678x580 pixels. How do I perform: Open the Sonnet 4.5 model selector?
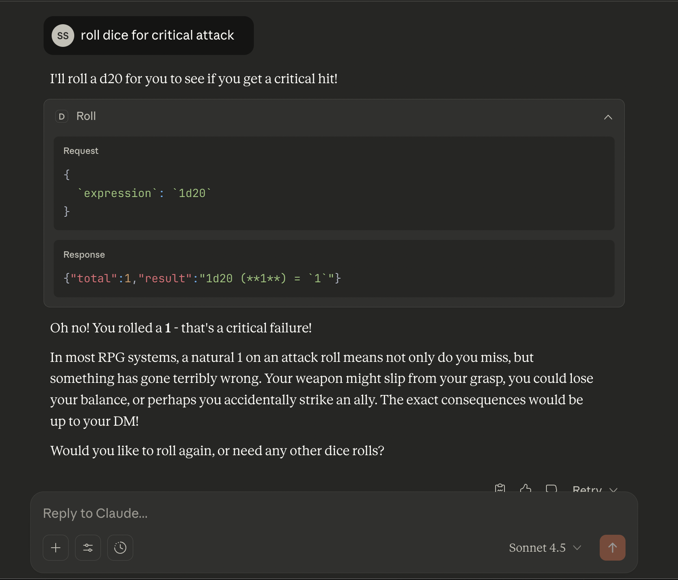coord(545,548)
